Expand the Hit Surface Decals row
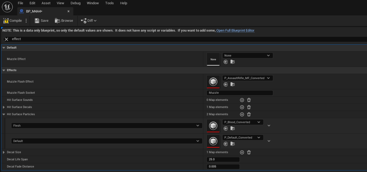 click(x=4, y=107)
